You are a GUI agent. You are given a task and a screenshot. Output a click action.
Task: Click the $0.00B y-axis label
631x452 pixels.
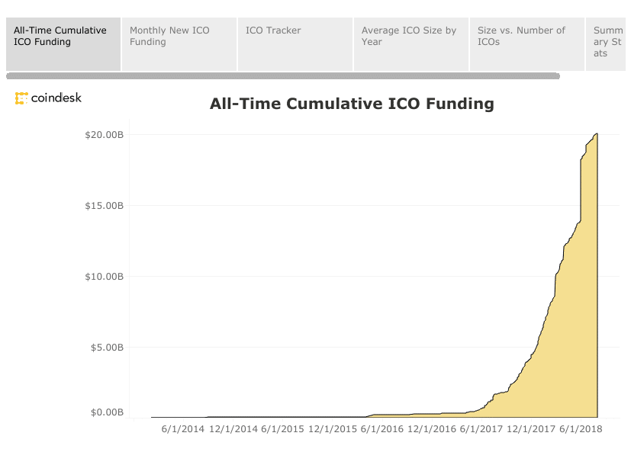(107, 412)
